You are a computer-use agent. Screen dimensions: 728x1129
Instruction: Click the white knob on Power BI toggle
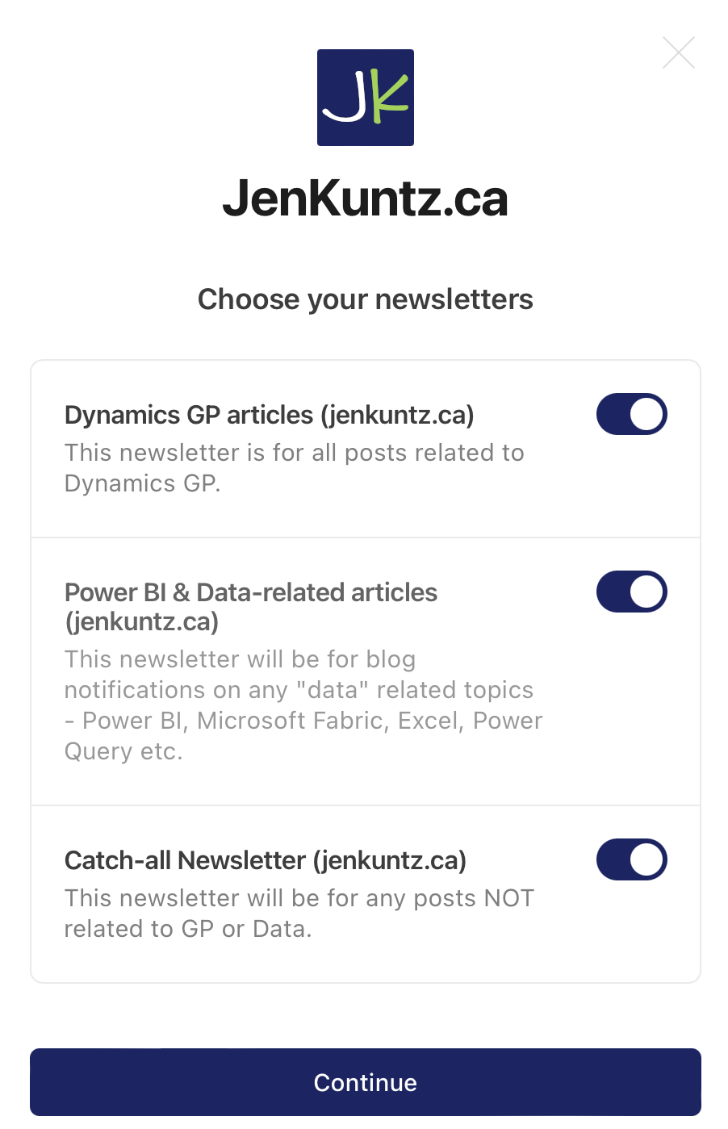tap(646, 592)
